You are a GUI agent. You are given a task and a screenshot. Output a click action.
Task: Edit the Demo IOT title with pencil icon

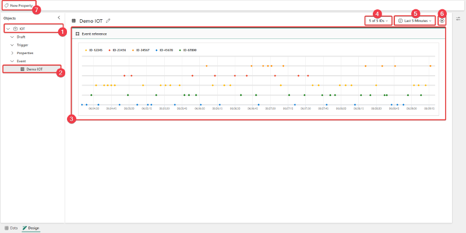click(108, 21)
